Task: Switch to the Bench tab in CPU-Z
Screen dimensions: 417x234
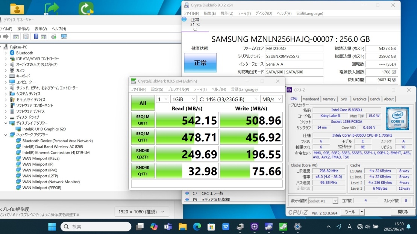Action: click(x=375, y=99)
